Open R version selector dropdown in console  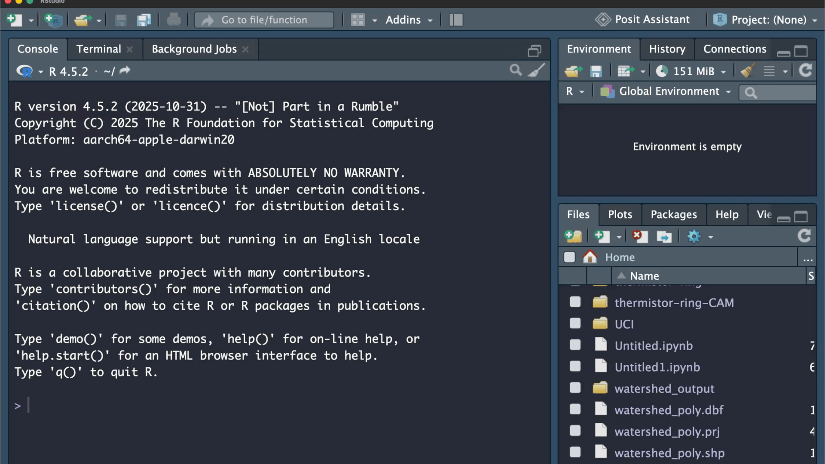[x=29, y=71]
